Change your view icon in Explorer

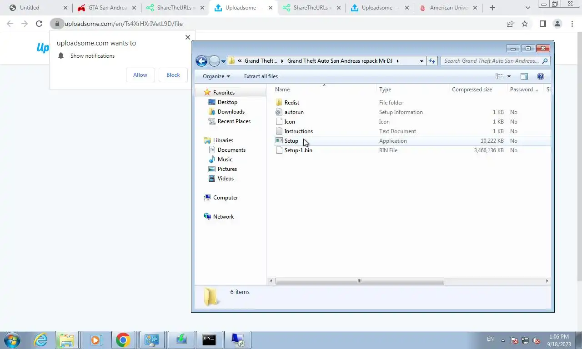click(x=499, y=76)
